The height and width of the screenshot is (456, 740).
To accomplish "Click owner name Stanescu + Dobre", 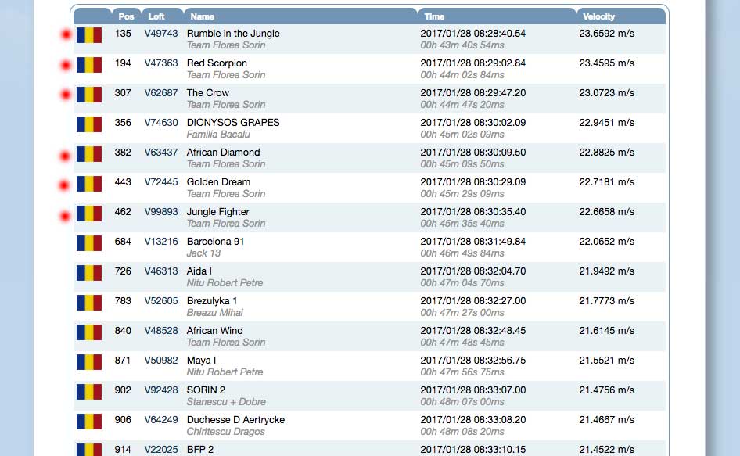I will (x=226, y=402).
